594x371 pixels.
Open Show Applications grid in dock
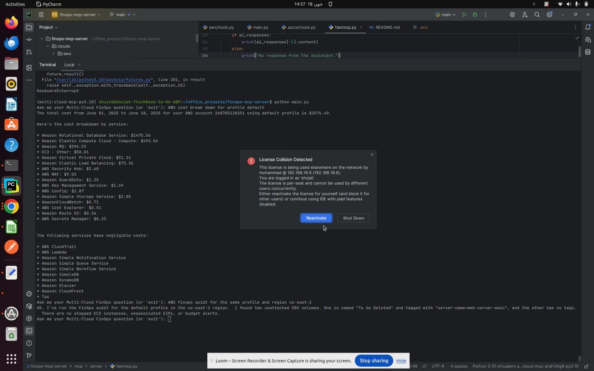pyautogui.click(x=11, y=359)
